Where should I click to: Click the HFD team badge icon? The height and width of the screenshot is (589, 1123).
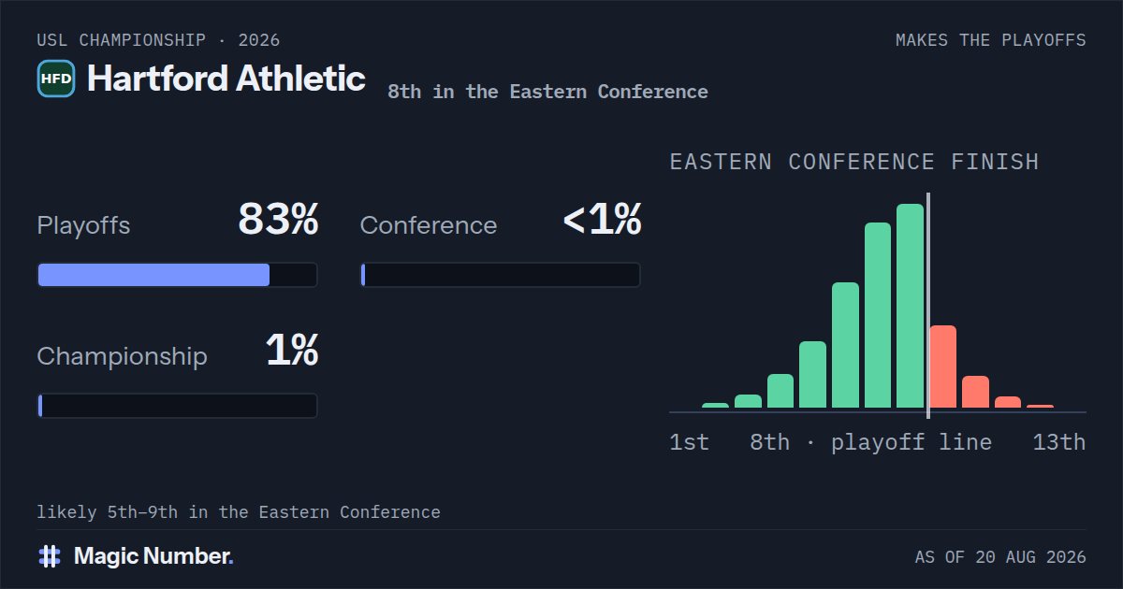pos(56,79)
